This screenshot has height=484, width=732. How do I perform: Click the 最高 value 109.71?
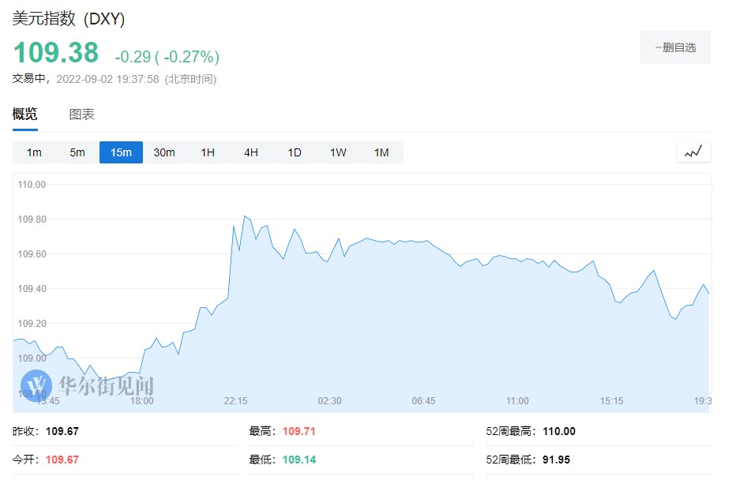coord(299,431)
